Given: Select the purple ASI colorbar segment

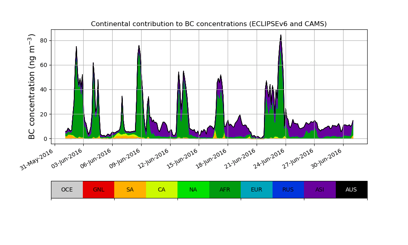Looking at the screenshot, I should point(320,189).
